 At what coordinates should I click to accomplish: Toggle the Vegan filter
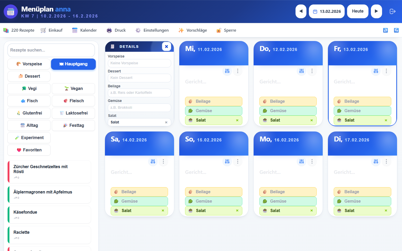pyautogui.click(x=74, y=89)
